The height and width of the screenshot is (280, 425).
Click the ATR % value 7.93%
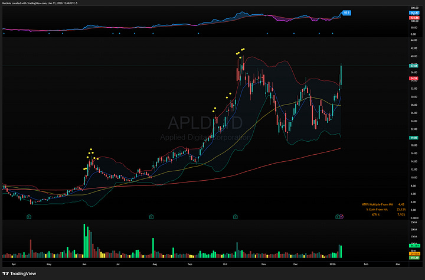401,214
